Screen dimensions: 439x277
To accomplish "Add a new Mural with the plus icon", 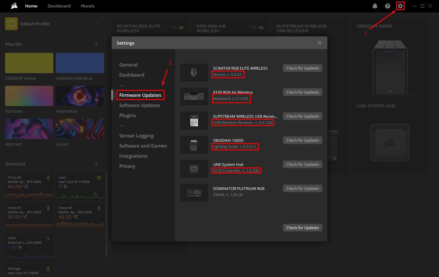I will click(96, 44).
